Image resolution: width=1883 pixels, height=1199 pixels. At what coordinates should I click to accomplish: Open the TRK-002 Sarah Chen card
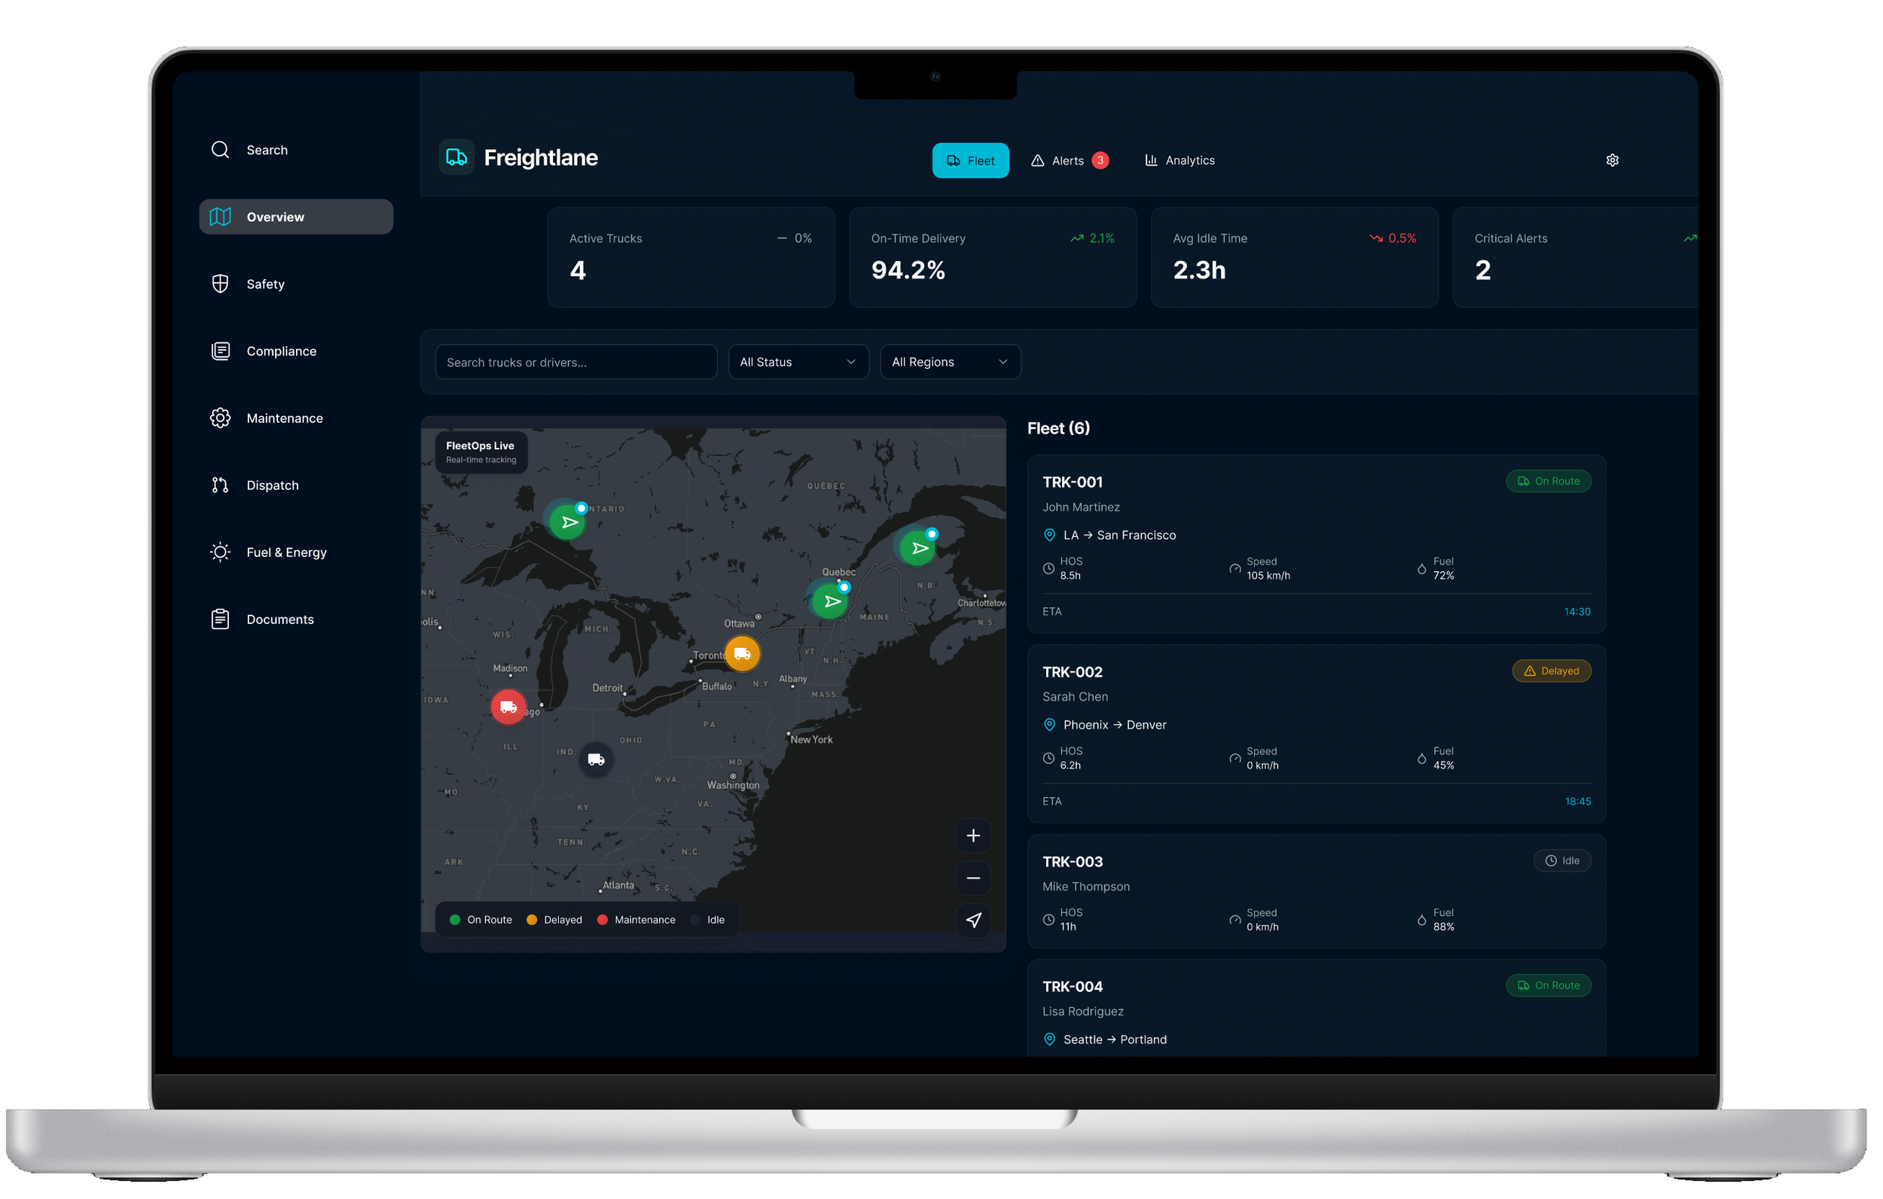pyautogui.click(x=1315, y=732)
